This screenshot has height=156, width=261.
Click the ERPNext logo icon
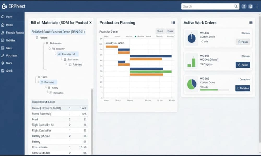click(x=4, y=6)
